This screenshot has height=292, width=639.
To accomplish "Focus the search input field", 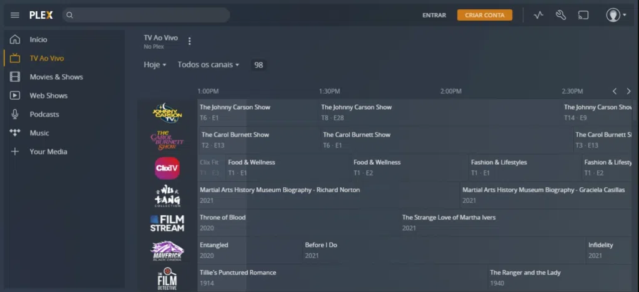I will pos(146,15).
